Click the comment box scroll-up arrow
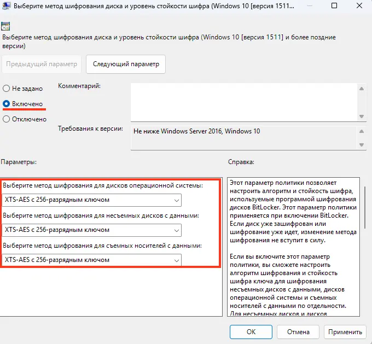Viewport: 372px width, 344px height. (361, 88)
